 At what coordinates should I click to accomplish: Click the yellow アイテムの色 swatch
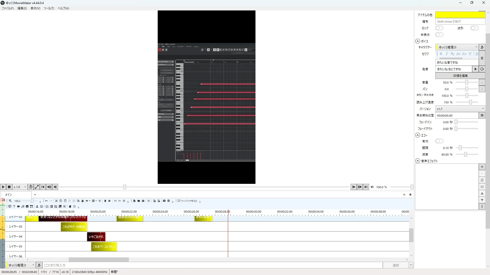[460, 15]
